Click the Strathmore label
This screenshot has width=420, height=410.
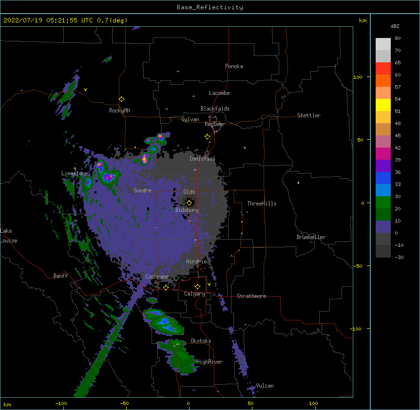coord(251,296)
